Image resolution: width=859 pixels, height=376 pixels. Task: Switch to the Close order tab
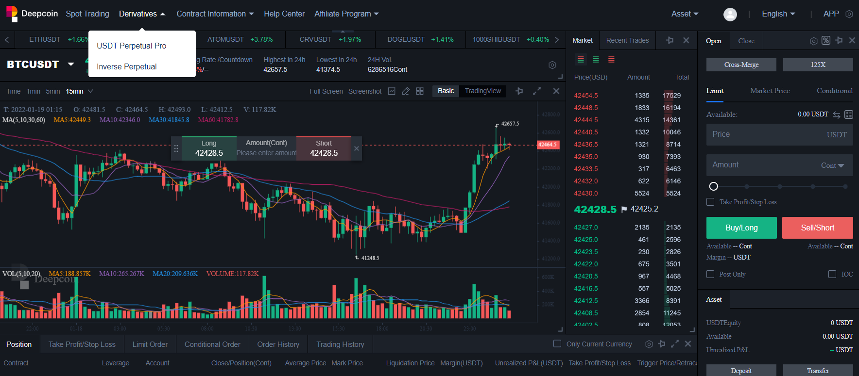click(746, 41)
